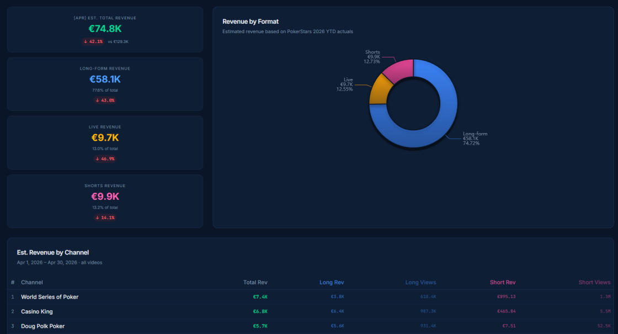The height and width of the screenshot is (334, 618).
Task: Click the 42.1% decrease badge
Action: 93,41
